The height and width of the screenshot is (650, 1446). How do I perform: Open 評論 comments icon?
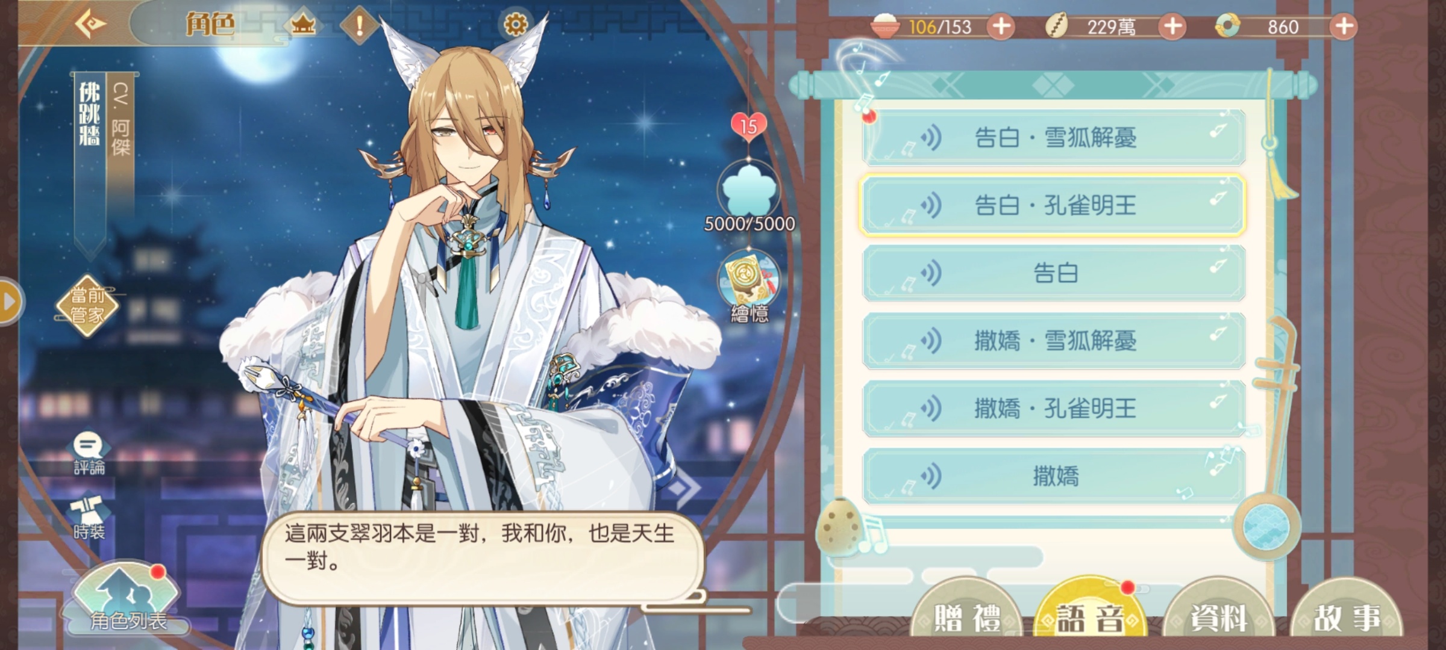89,454
